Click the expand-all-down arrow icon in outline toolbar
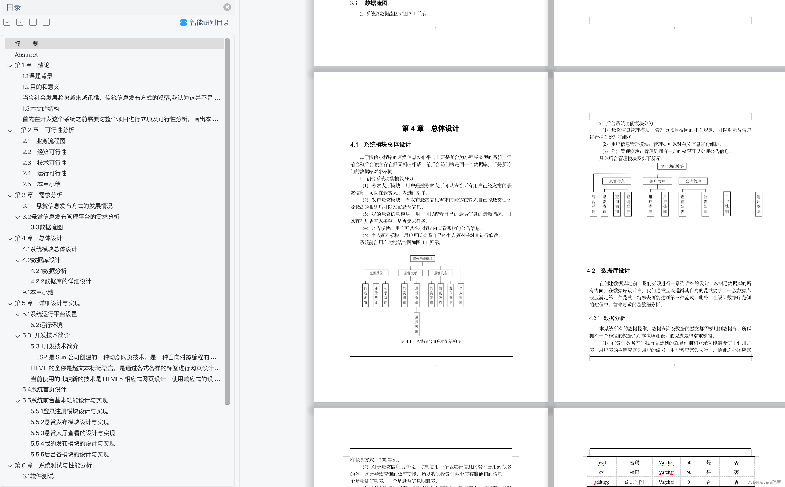 7,22
